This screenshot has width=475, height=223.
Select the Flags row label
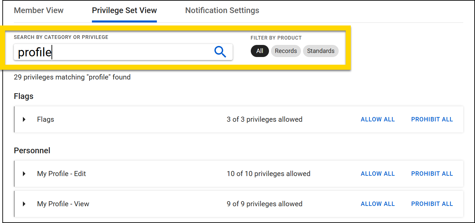coord(45,119)
